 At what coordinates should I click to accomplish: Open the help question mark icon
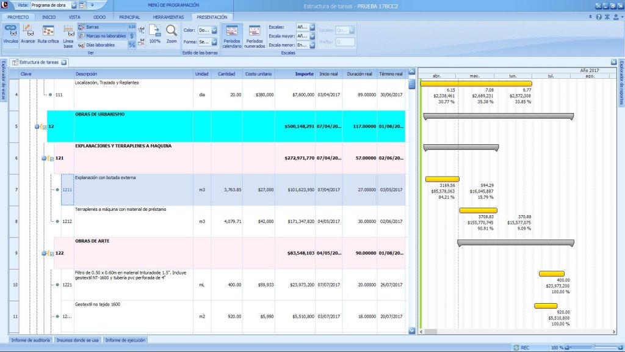point(599,17)
